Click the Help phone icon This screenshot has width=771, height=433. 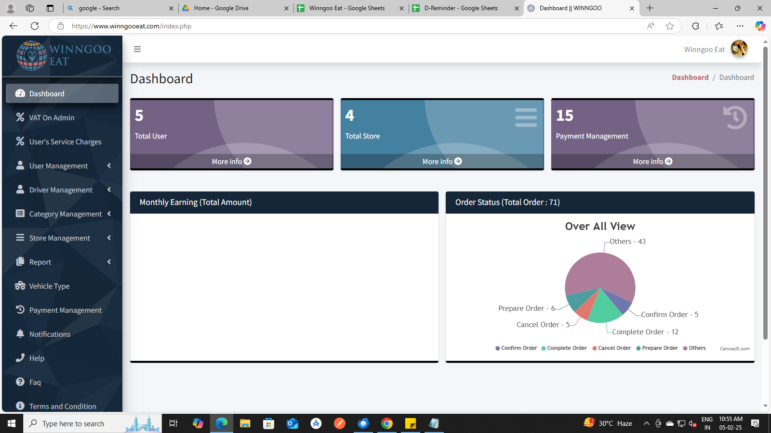click(x=20, y=358)
